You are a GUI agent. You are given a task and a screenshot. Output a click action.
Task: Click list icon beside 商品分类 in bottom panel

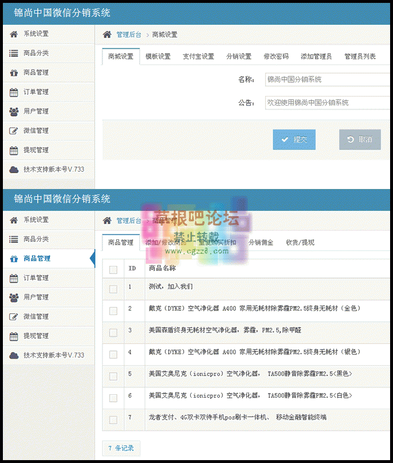(x=14, y=239)
